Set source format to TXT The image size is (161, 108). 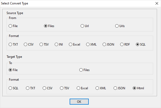pyautogui.click(x=10, y=45)
